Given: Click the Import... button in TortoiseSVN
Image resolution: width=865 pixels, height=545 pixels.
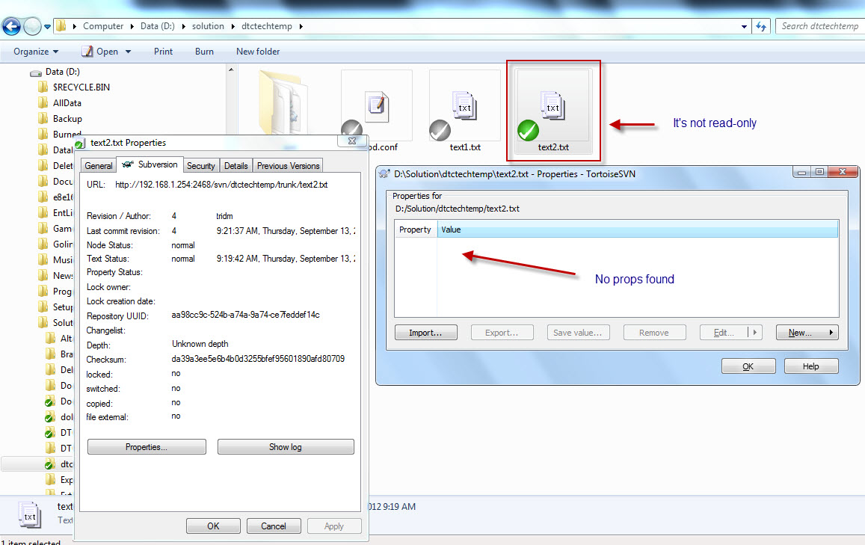Looking at the screenshot, I should 426,333.
